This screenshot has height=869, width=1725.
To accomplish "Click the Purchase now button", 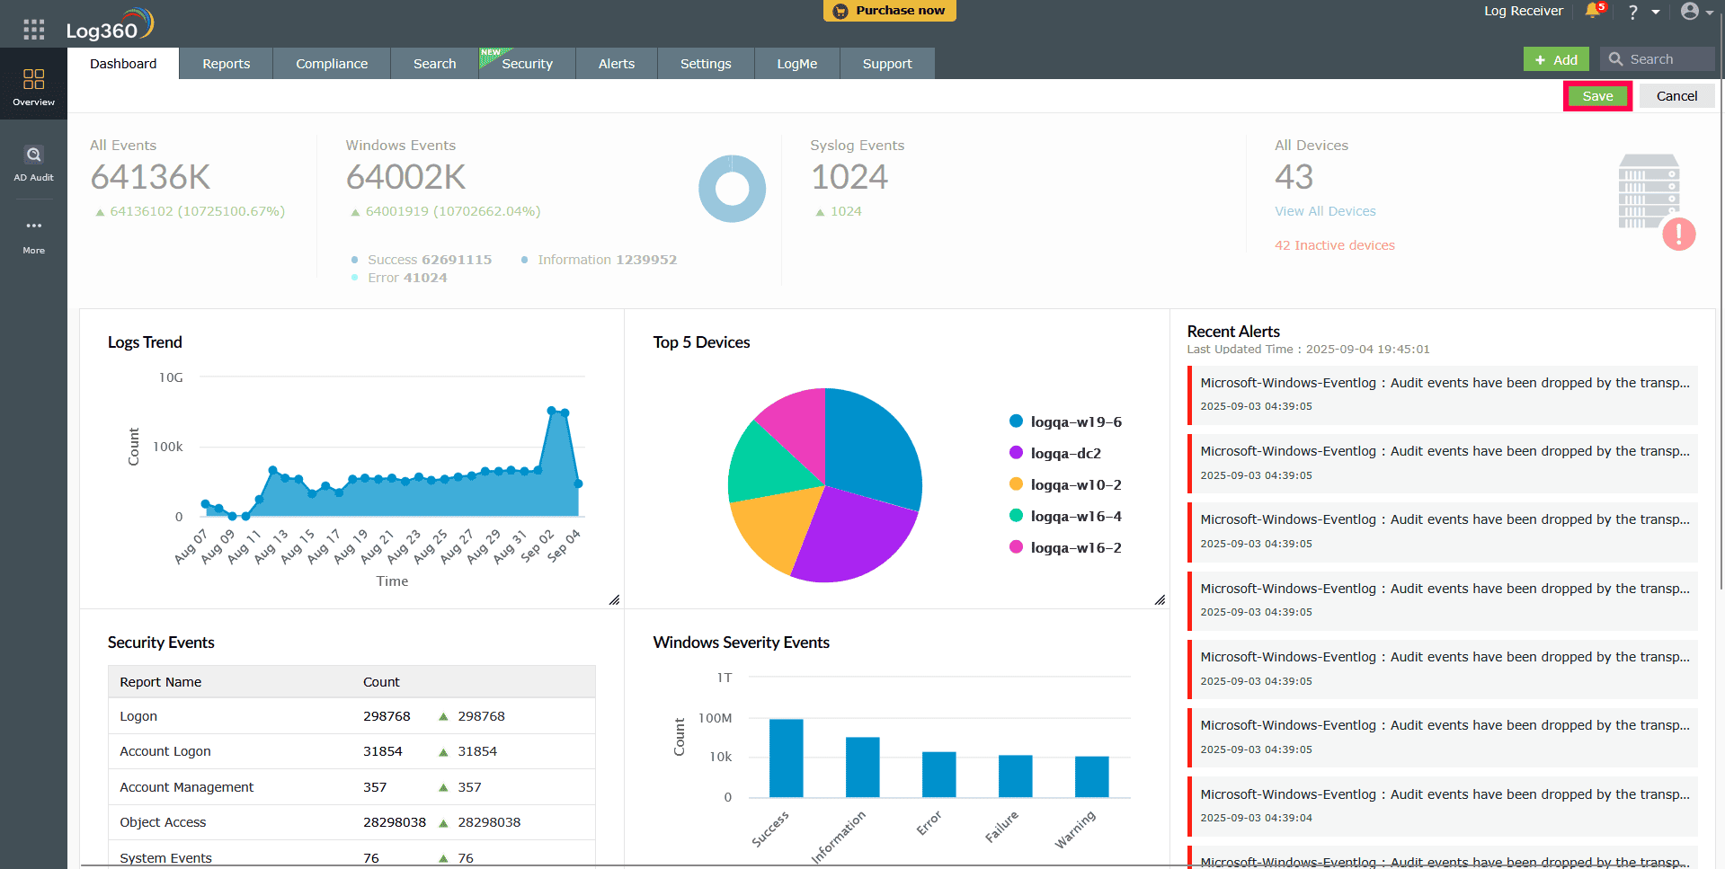I will tap(889, 11).
